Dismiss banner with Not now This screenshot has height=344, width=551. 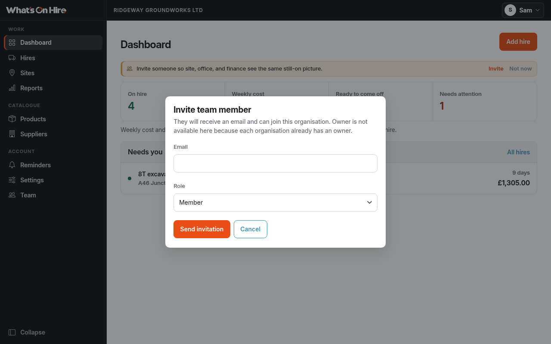tap(520, 68)
